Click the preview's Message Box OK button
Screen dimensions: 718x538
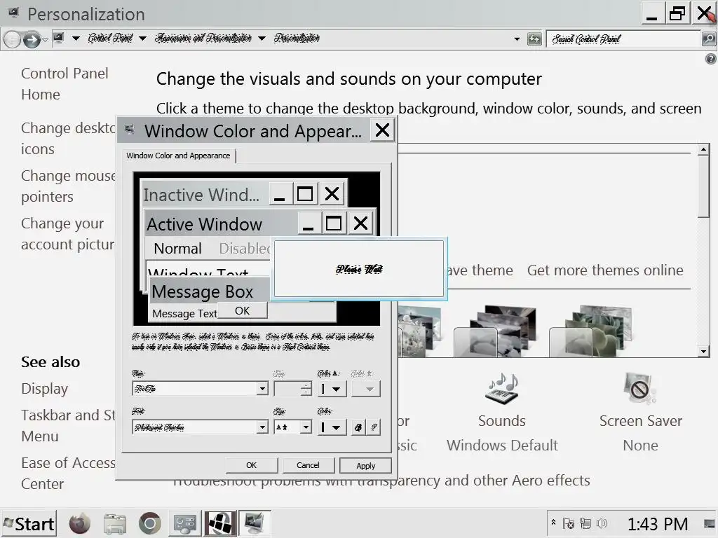pos(242,310)
